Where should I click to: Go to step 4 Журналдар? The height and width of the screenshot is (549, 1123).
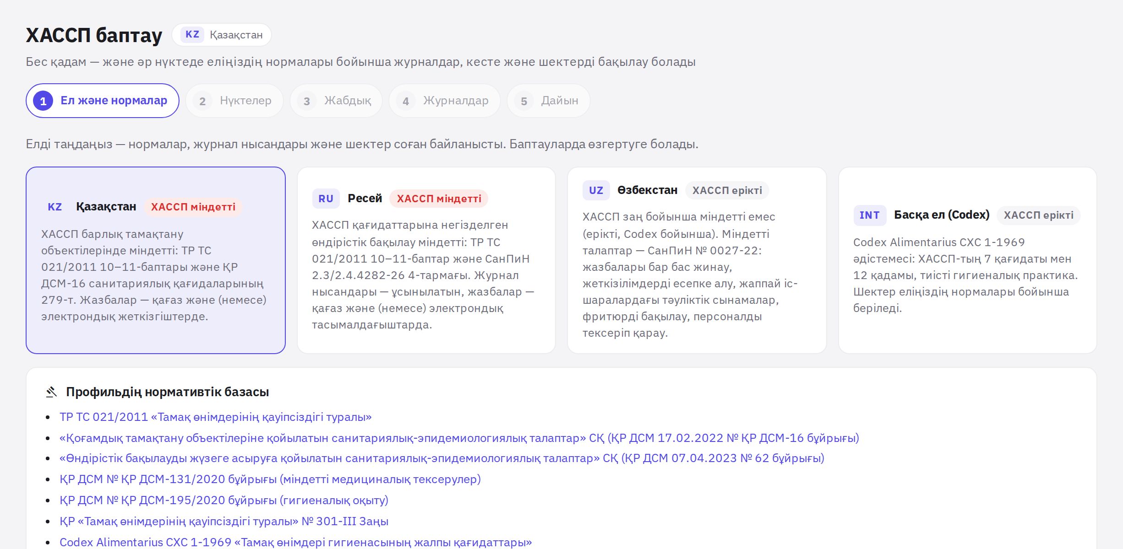[x=444, y=101]
